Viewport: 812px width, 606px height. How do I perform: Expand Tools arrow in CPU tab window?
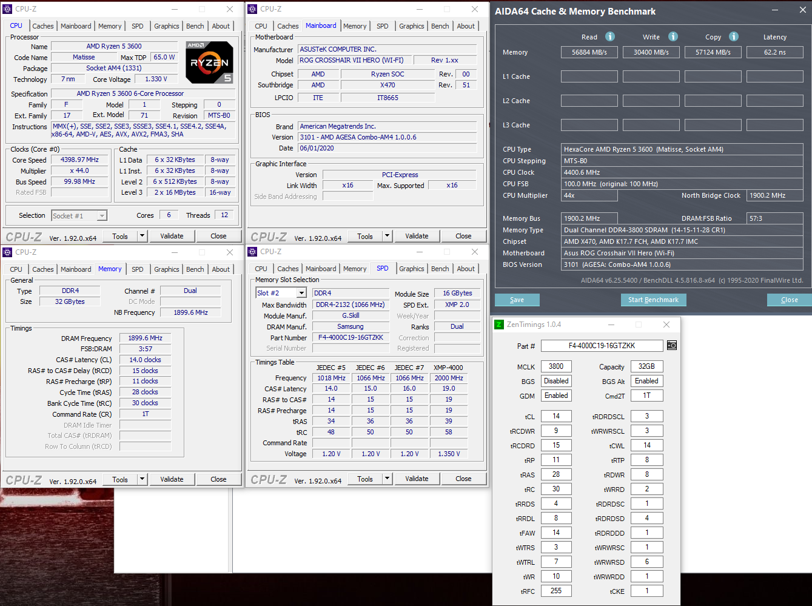pyautogui.click(x=142, y=236)
